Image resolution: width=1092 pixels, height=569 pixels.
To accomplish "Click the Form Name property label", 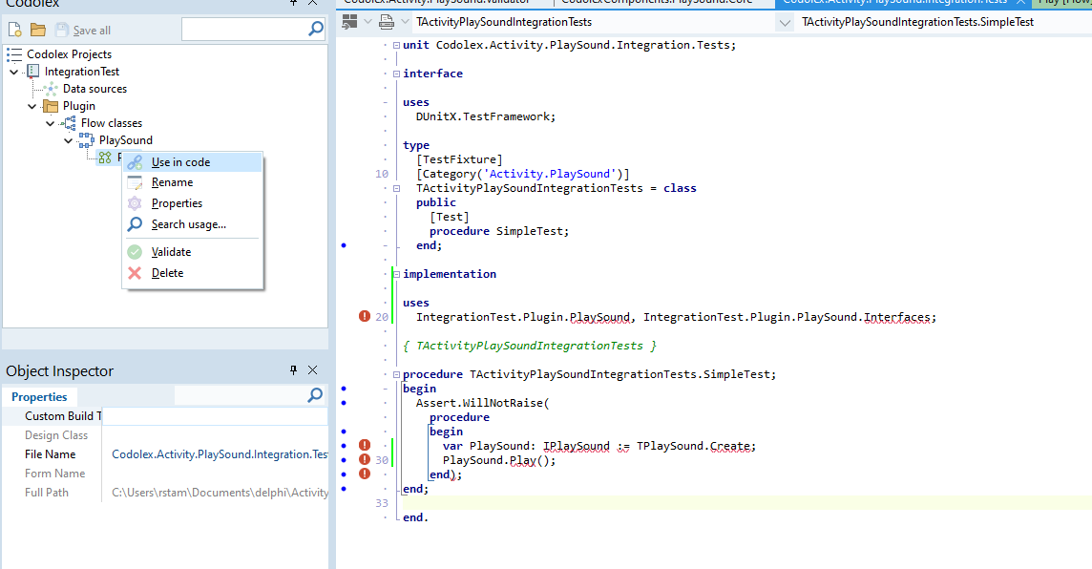I will [55, 474].
